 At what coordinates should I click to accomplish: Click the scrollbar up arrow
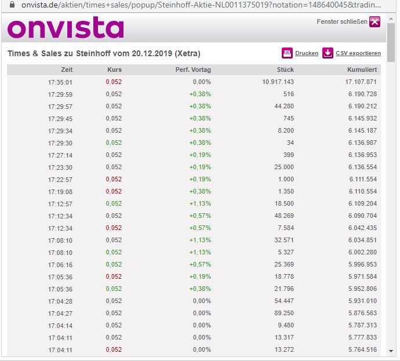tap(391, 19)
